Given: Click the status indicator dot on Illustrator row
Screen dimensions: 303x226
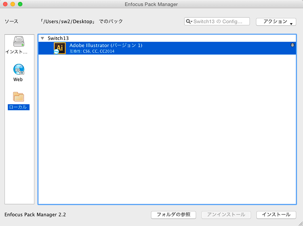Looking at the screenshot, I should coord(292,45).
